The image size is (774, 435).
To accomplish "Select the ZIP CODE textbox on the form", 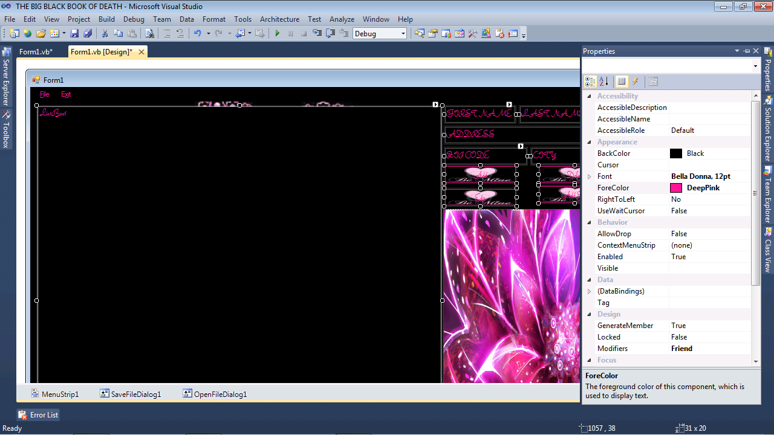I will [486, 155].
